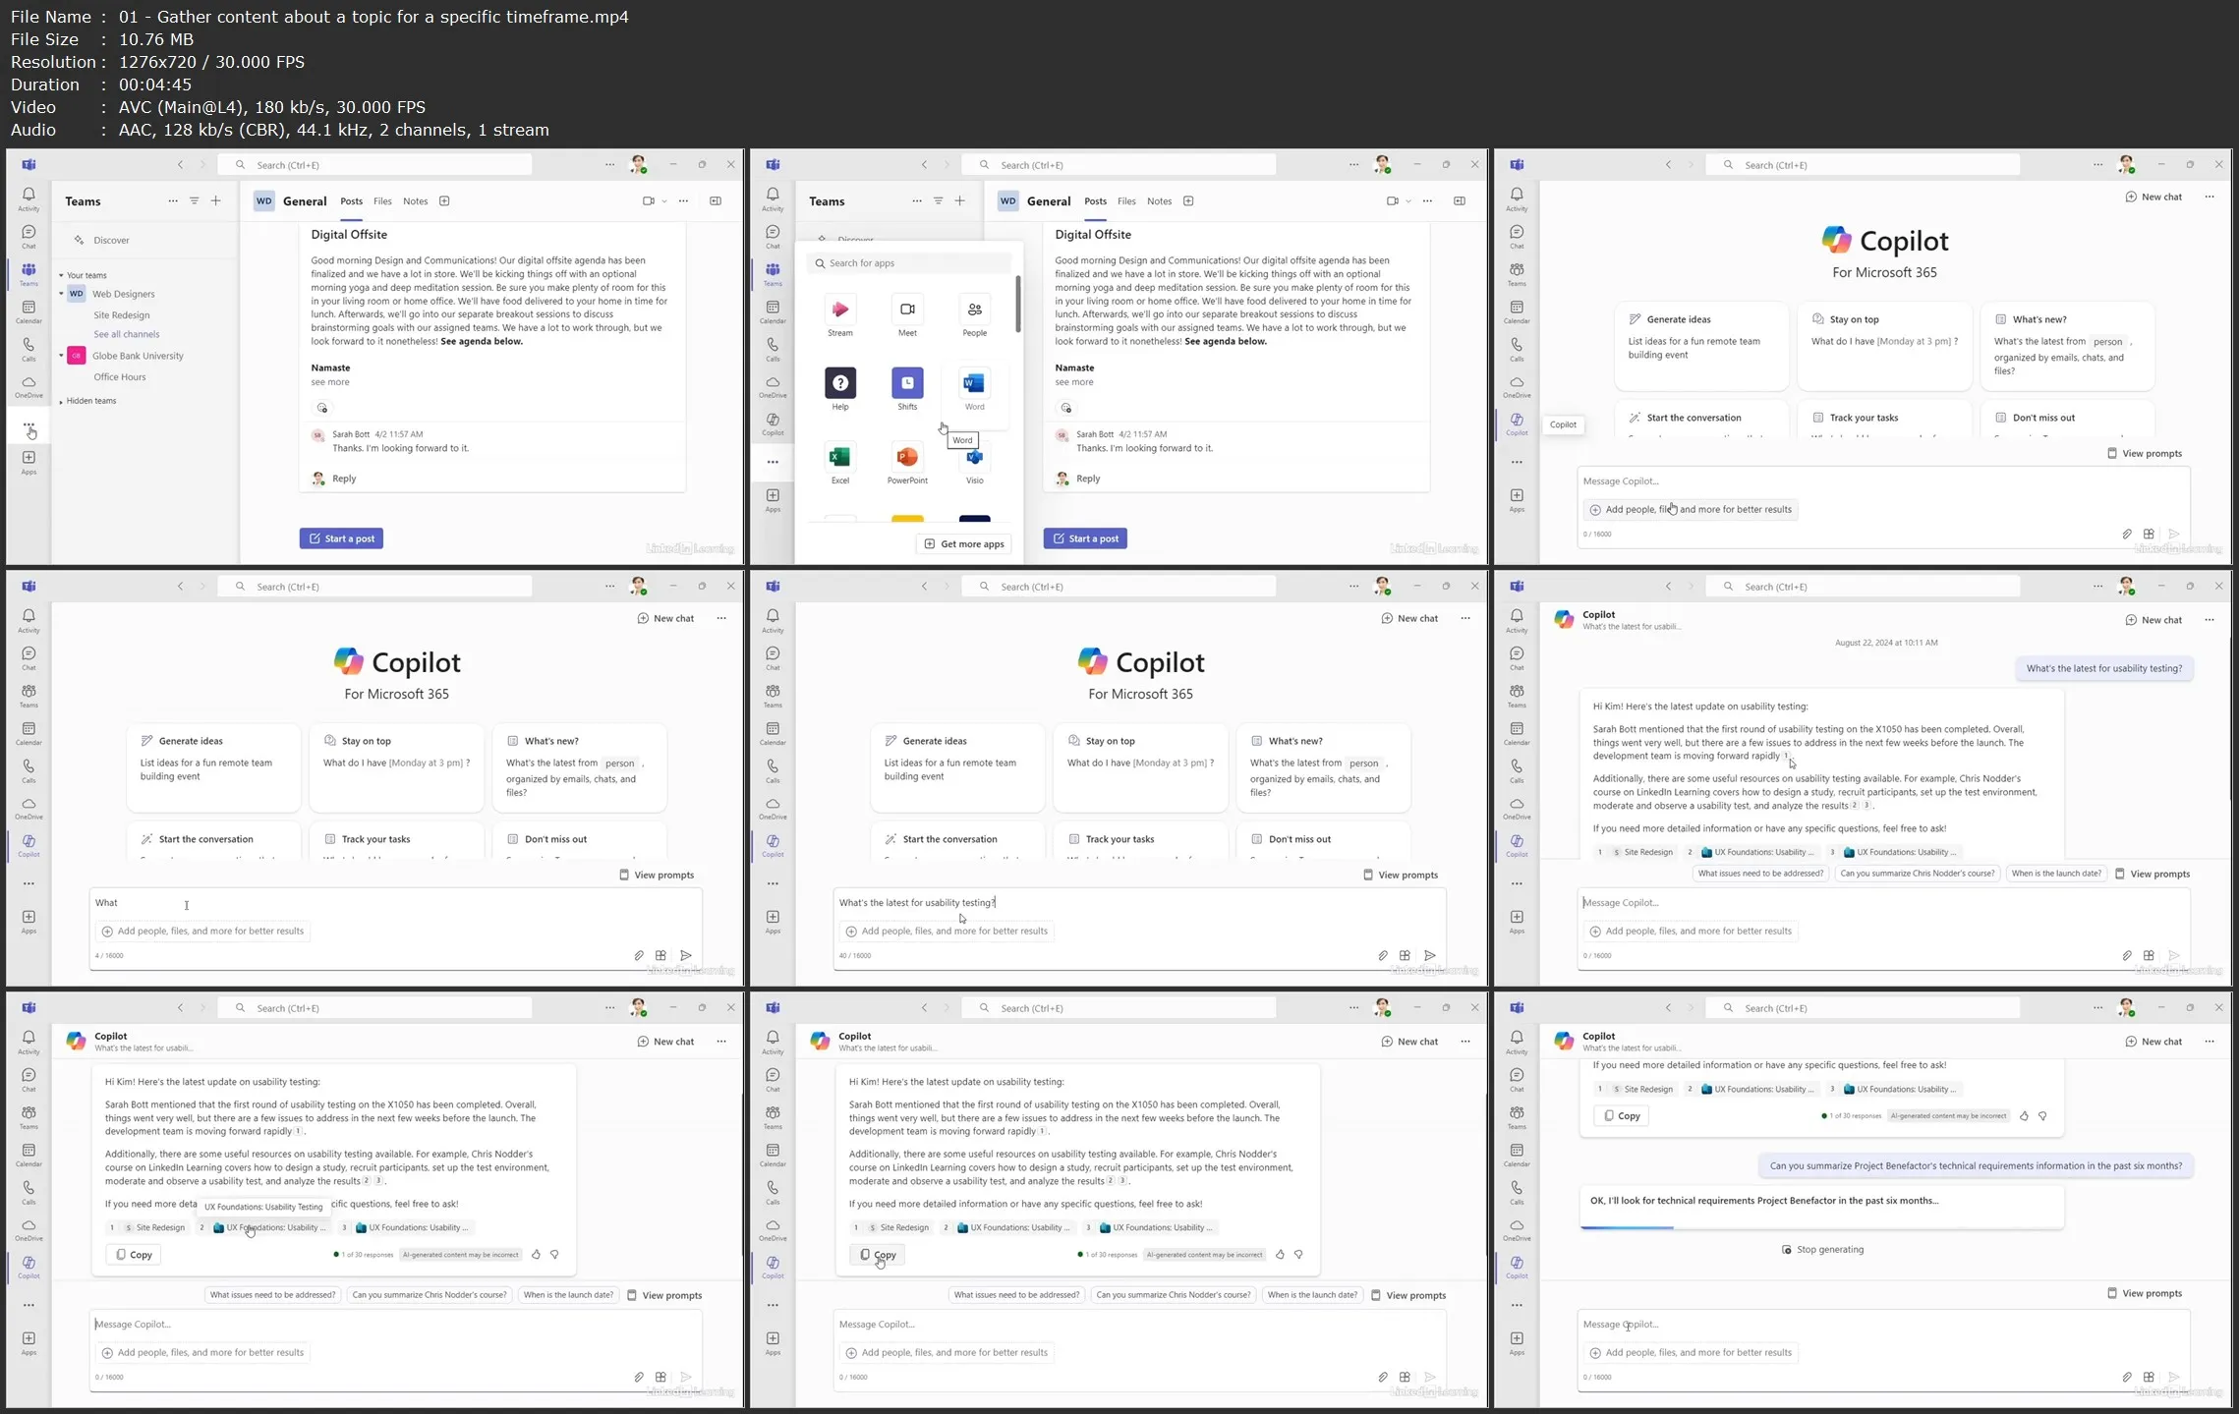The width and height of the screenshot is (2239, 1414).
Task: Toggle thumbs up in the Stop generating frame
Action: point(2024,1116)
